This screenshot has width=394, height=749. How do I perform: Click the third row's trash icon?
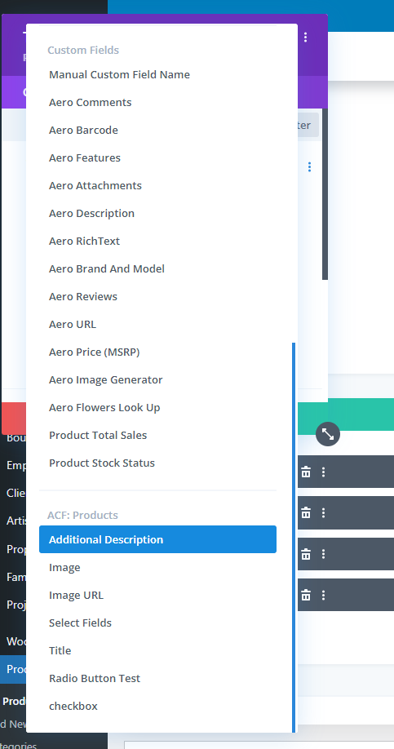(306, 554)
